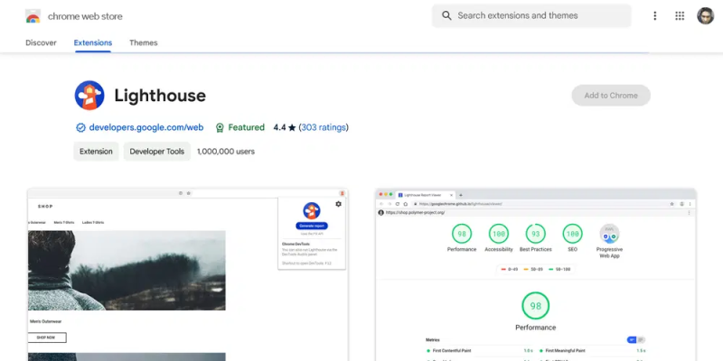
Task: Click the search magnifier icon
Action: pyautogui.click(x=446, y=15)
